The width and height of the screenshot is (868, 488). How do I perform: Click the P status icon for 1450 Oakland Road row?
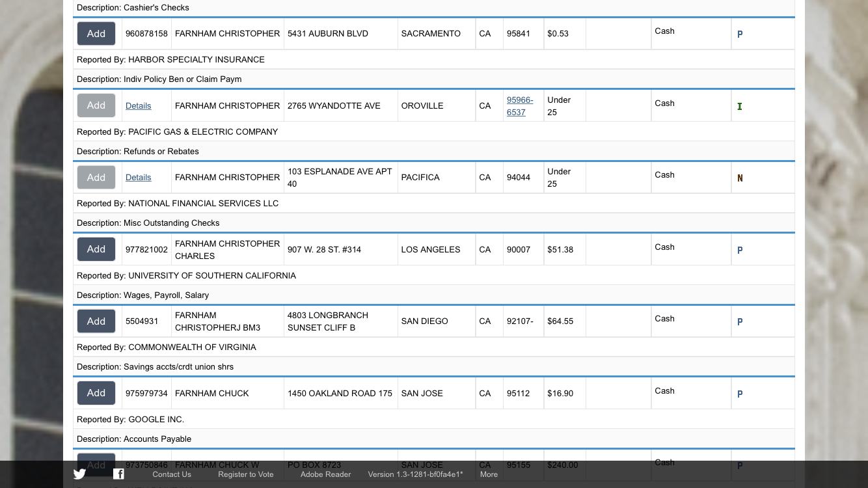click(x=740, y=394)
